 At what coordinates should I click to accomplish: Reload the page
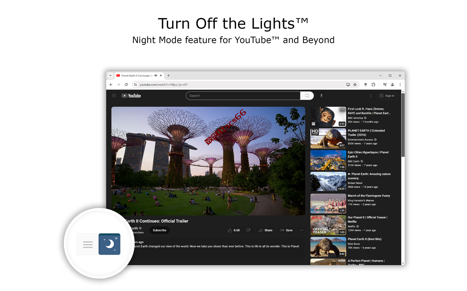126,85
